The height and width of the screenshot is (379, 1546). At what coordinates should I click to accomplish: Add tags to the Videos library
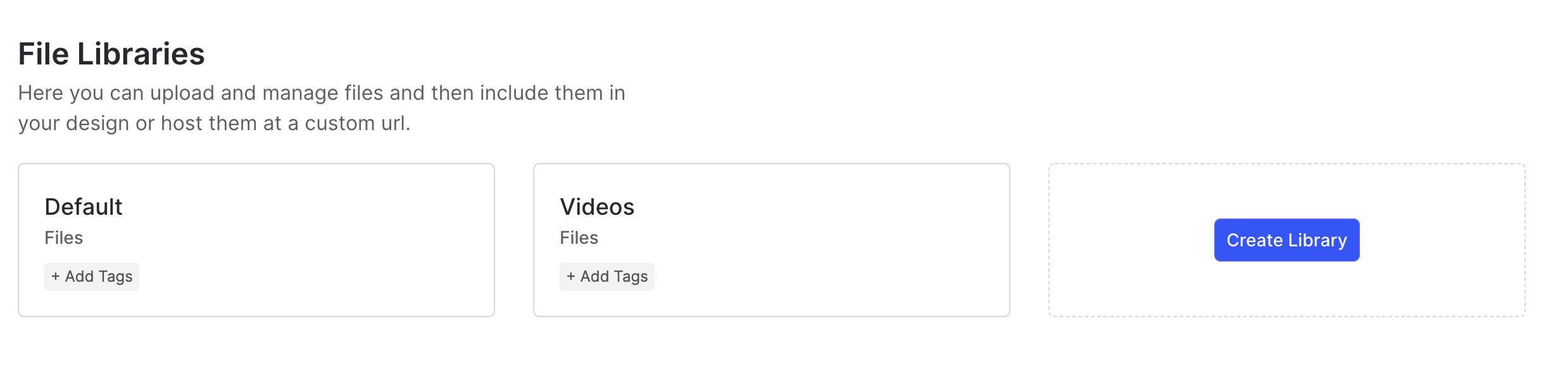607,277
